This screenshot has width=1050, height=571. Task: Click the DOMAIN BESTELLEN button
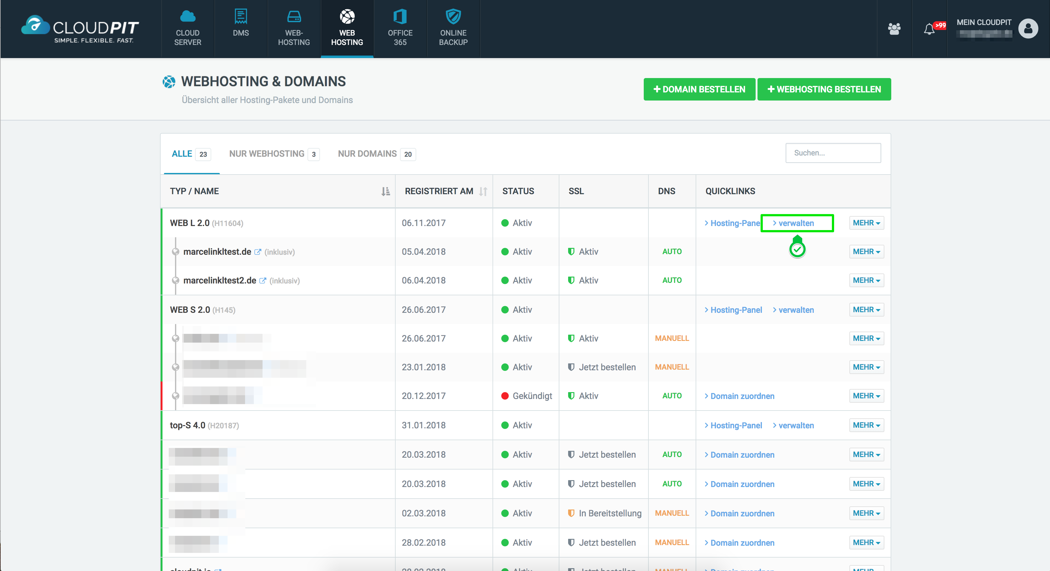click(x=699, y=89)
